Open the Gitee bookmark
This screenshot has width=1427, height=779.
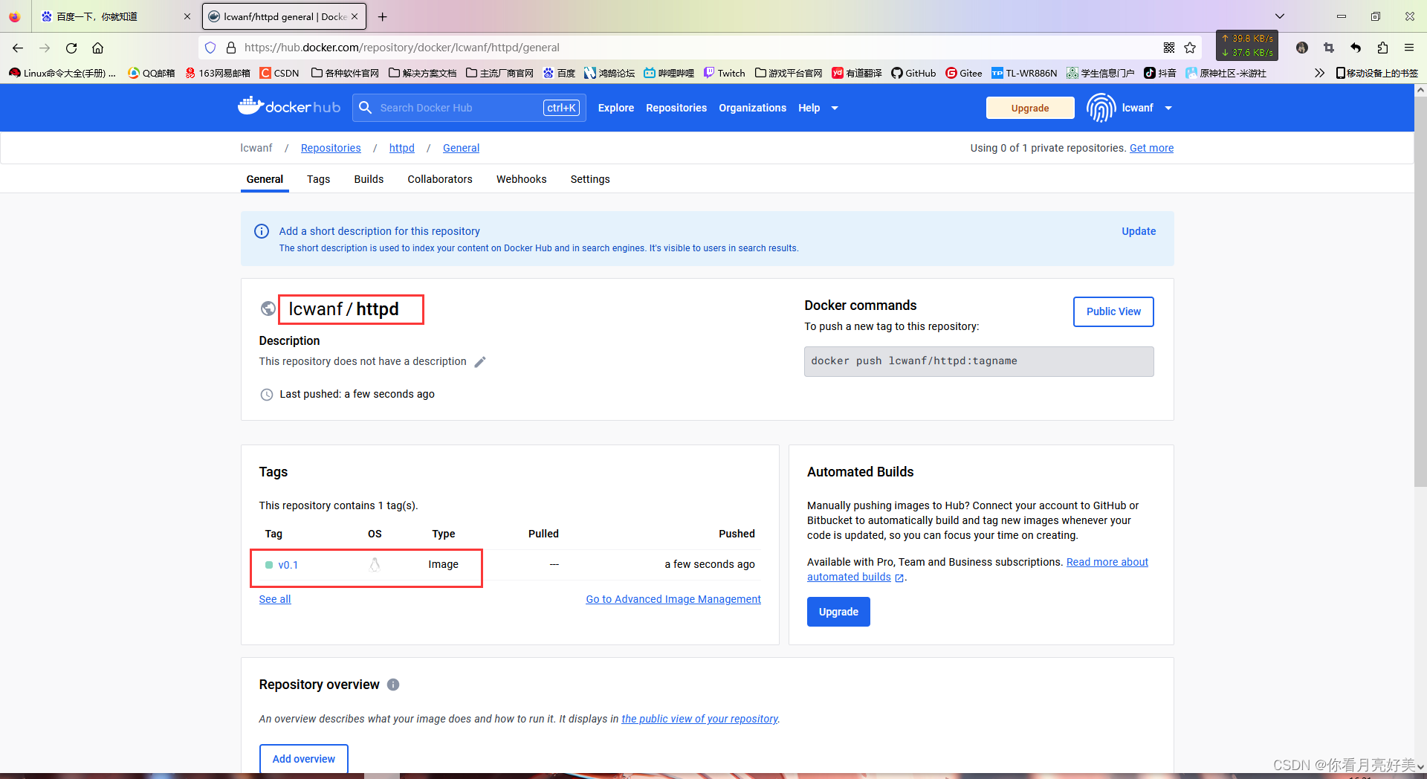964,73
